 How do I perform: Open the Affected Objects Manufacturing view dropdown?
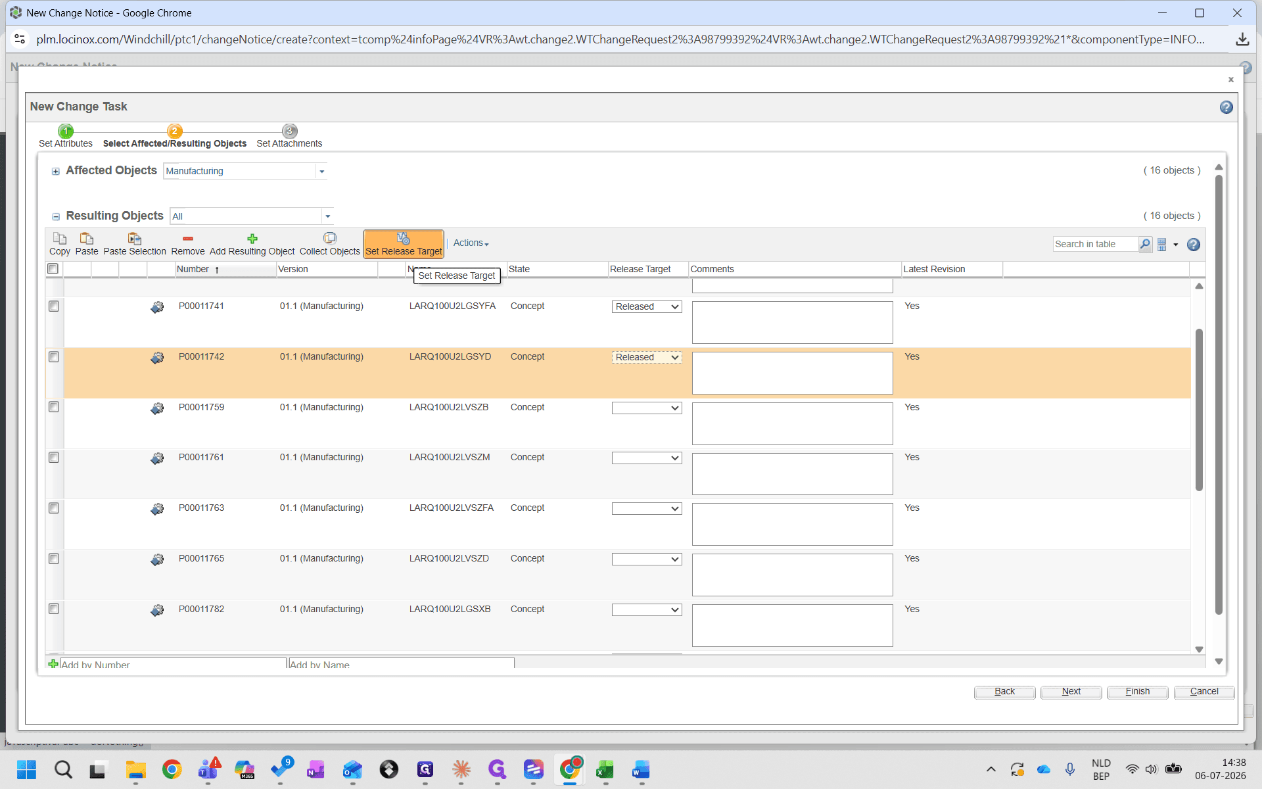tap(321, 172)
